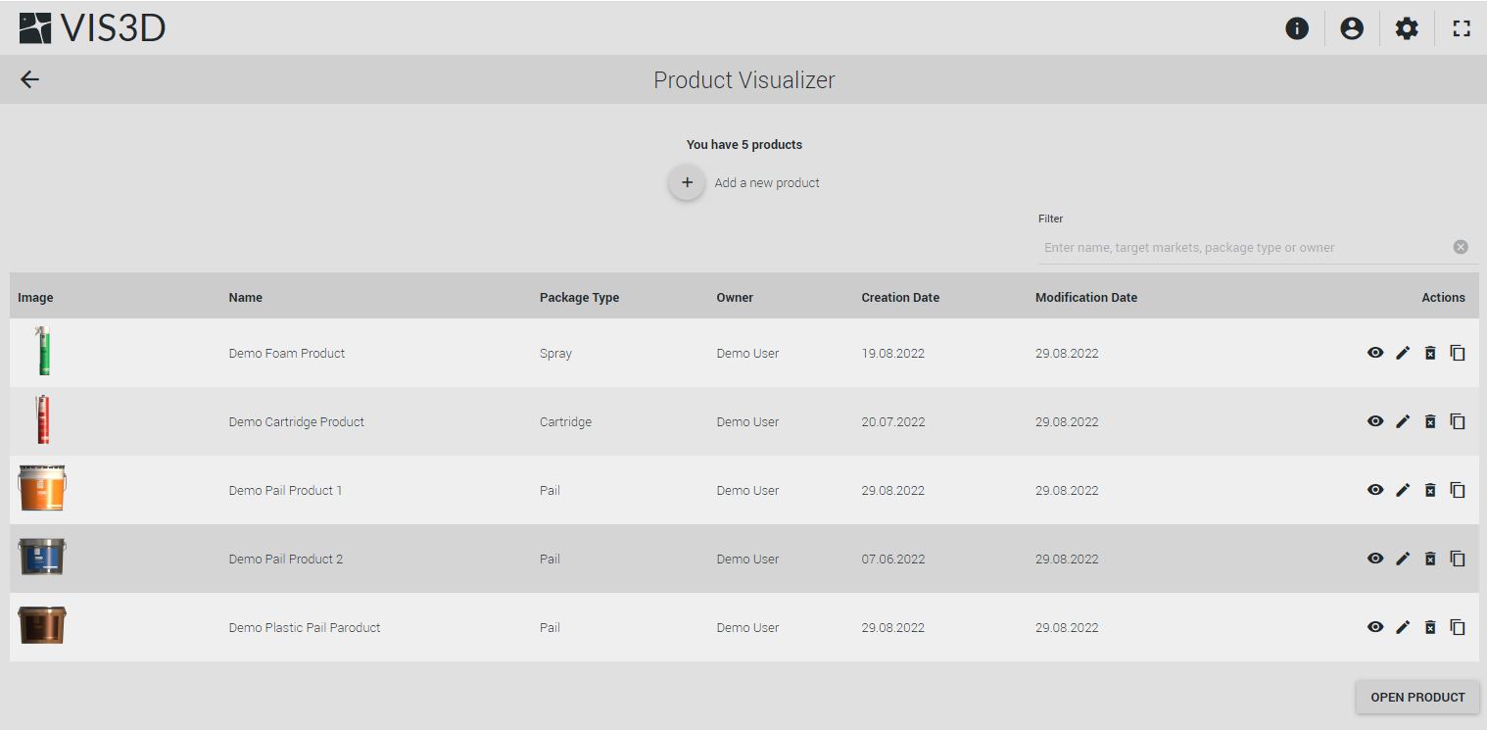Sort by Creation Date column header
This screenshot has height=730, width=1487.
900,298
